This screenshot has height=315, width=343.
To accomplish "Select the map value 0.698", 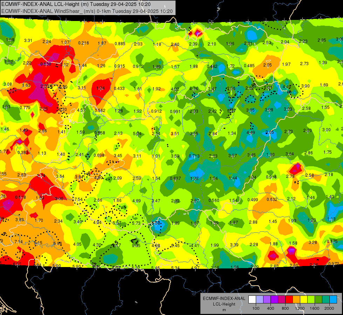I will (x=99, y=155).
